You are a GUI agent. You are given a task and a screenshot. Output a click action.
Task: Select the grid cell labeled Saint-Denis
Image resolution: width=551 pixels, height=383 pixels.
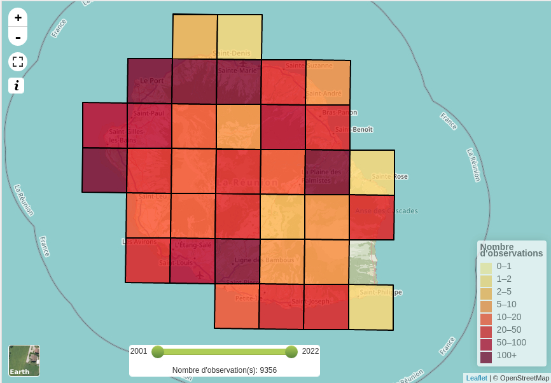[x=239, y=38]
